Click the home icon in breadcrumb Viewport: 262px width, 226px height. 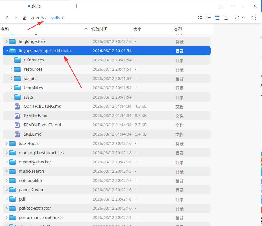tap(25, 18)
